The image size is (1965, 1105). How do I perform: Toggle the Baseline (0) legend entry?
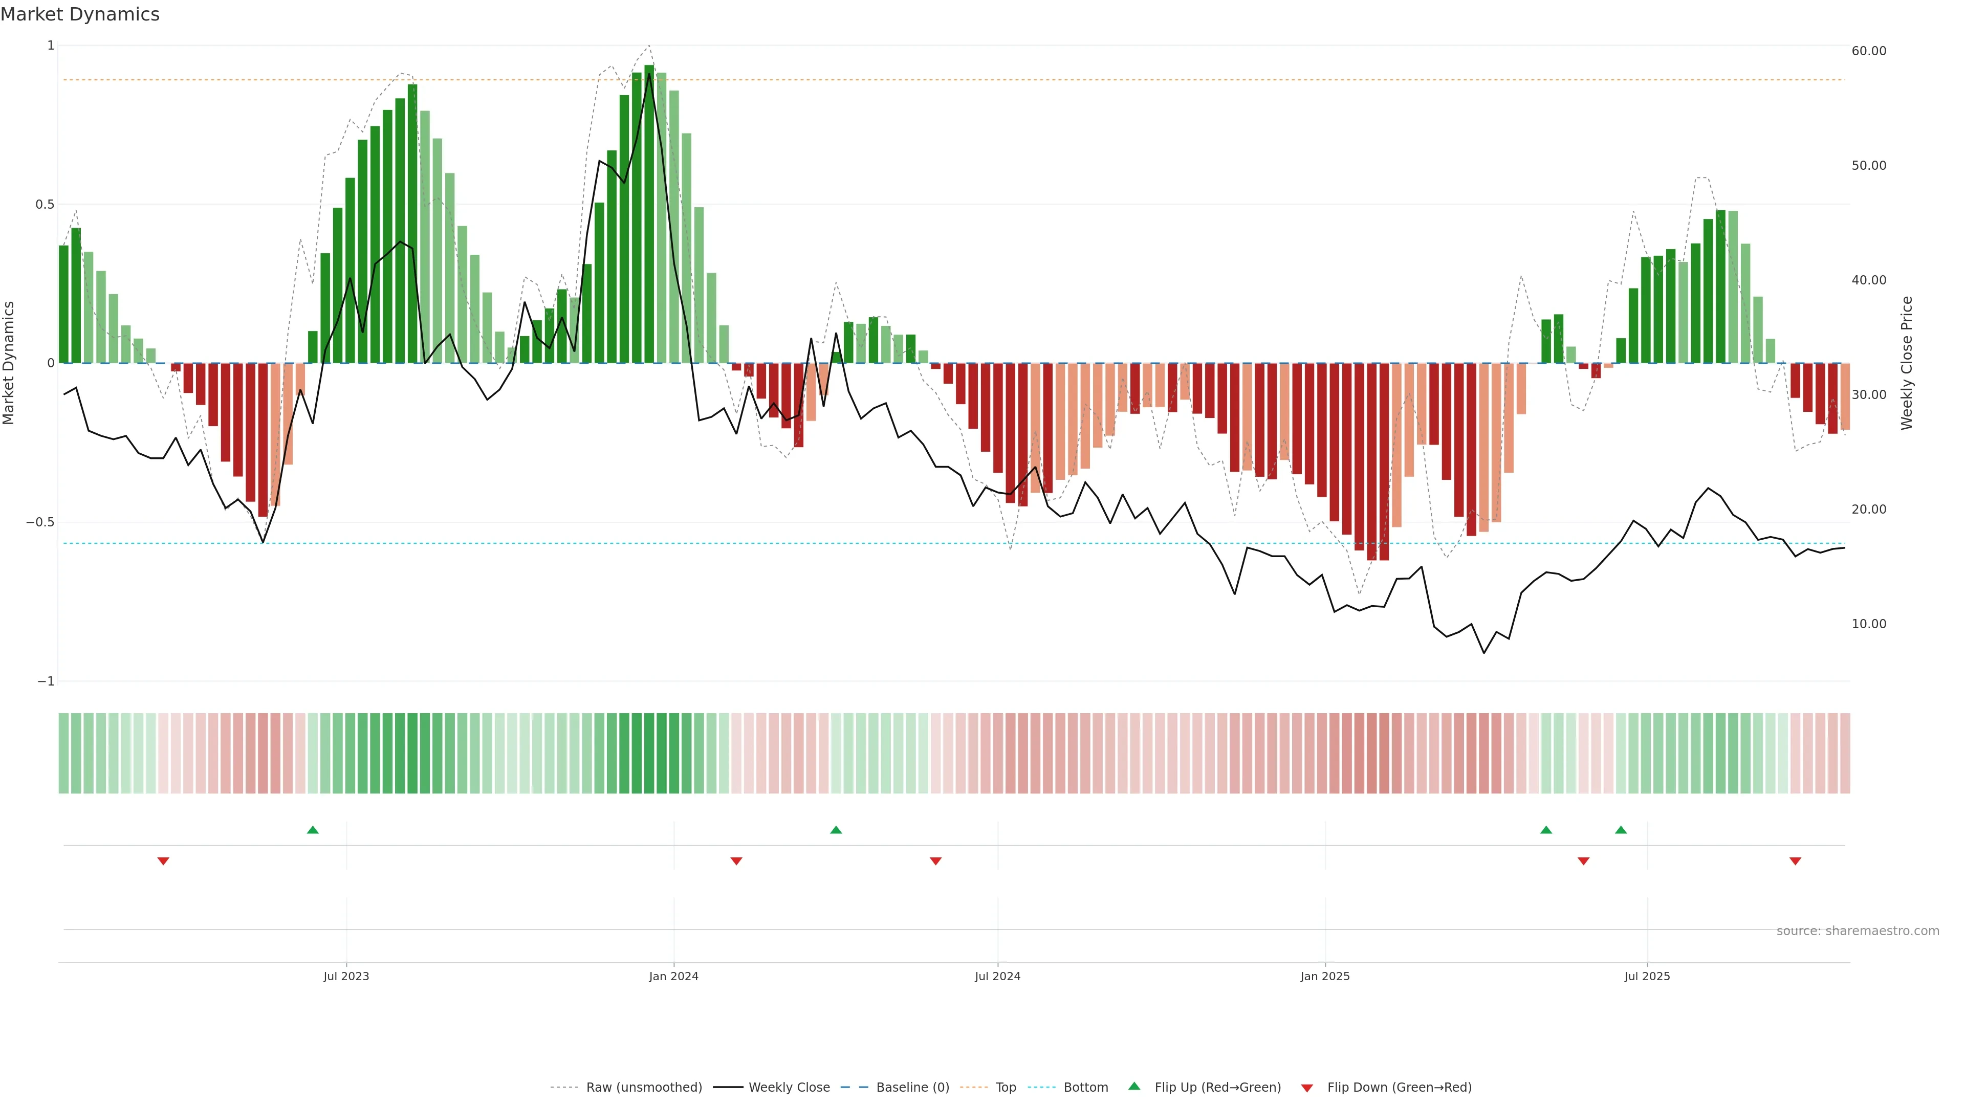click(912, 1088)
